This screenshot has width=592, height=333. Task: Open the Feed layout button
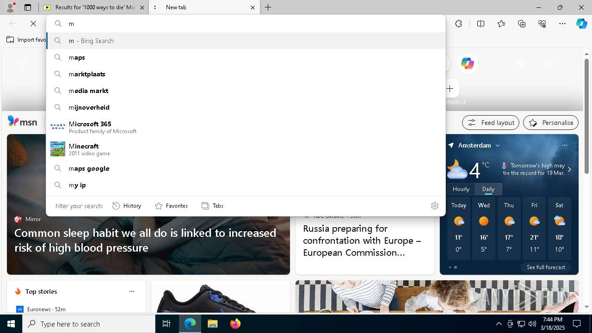click(490, 123)
